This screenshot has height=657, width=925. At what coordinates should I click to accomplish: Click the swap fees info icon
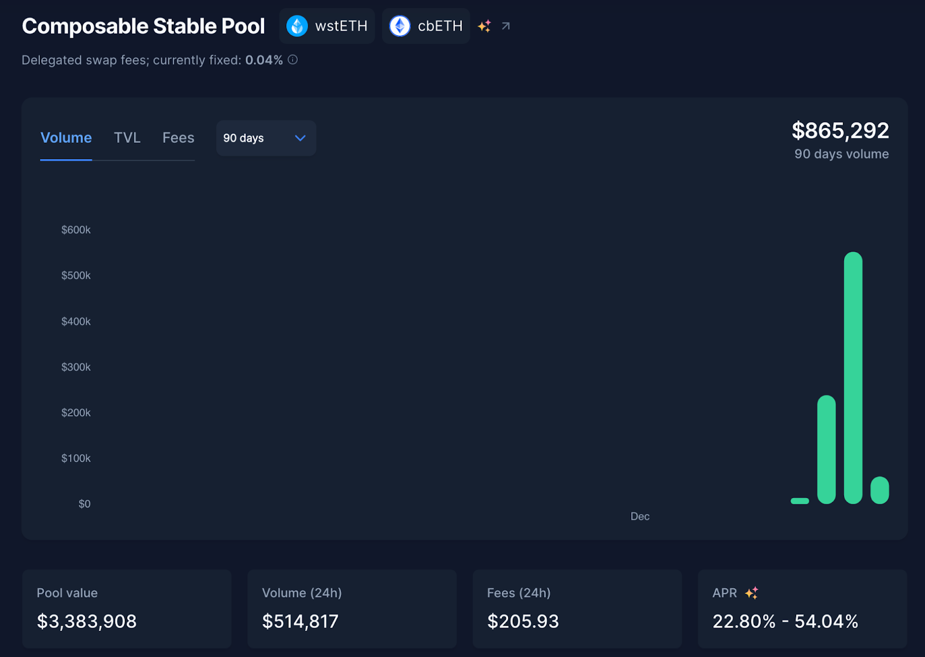pos(293,60)
